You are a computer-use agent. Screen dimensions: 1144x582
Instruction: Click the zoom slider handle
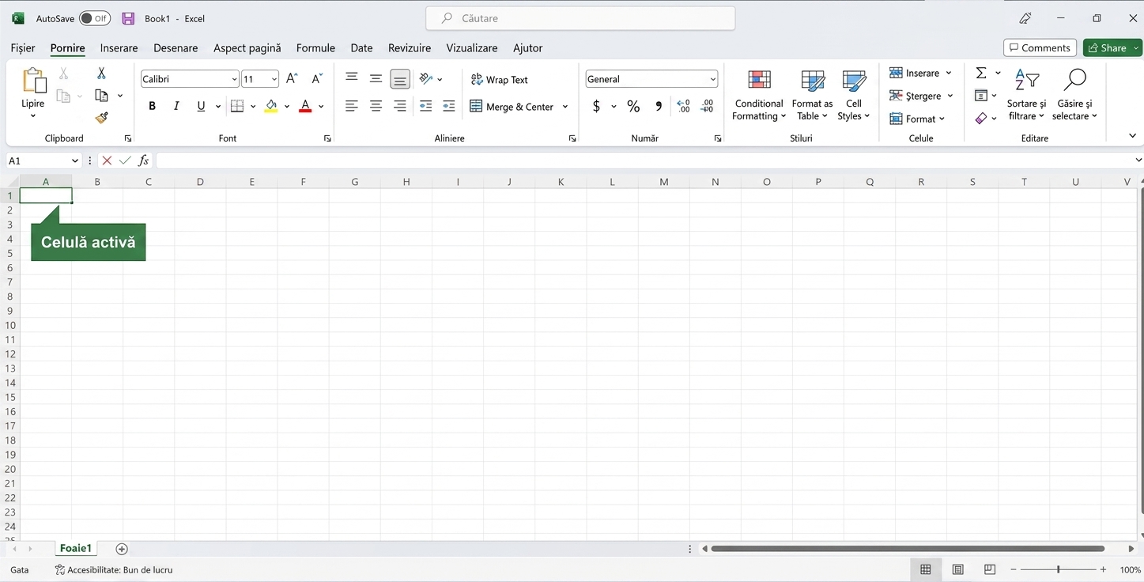[1058, 569]
